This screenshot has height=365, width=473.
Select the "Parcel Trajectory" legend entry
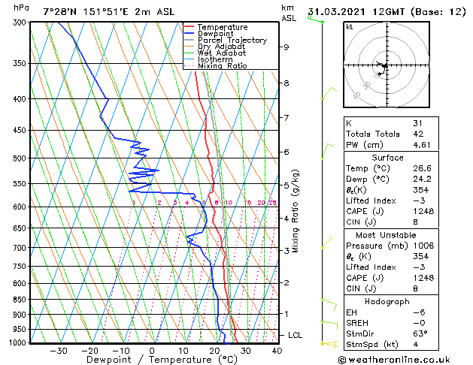(232, 40)
